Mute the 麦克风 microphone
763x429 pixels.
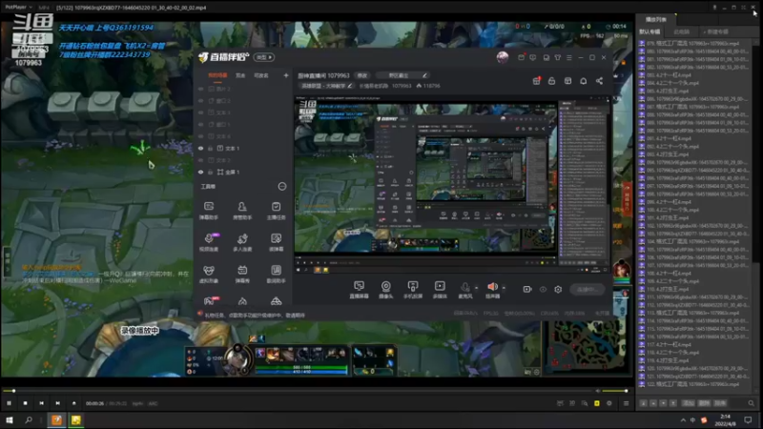(465, 288)
